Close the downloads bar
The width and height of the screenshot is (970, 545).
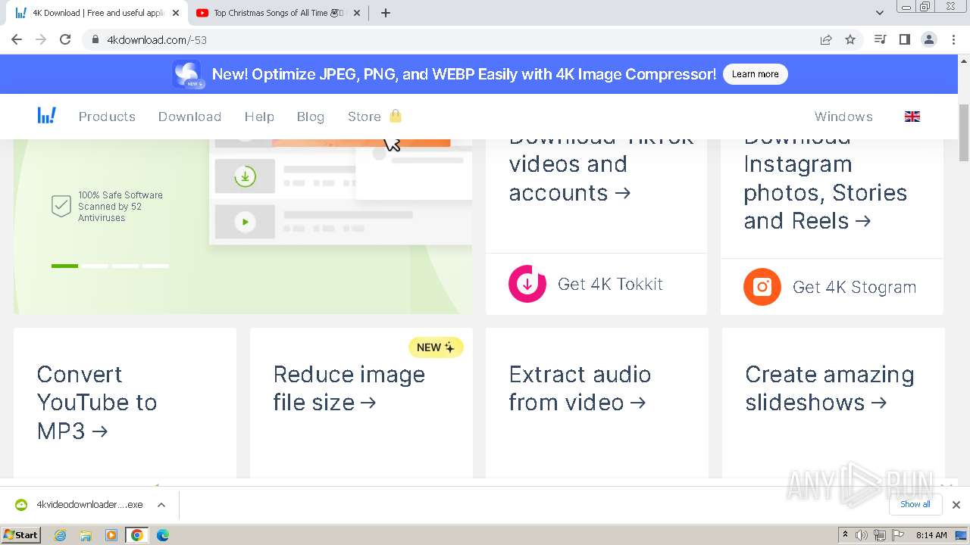956,505
